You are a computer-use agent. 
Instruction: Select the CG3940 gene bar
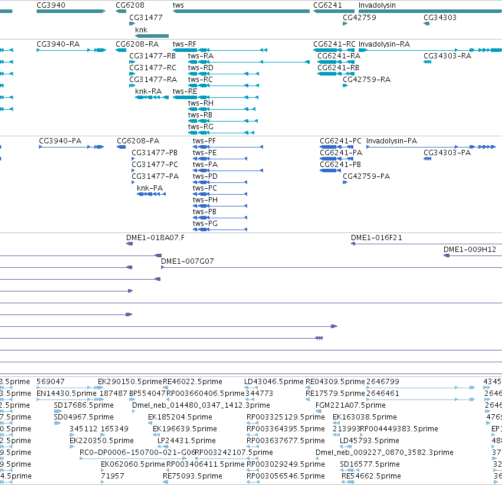coord(71,11)
